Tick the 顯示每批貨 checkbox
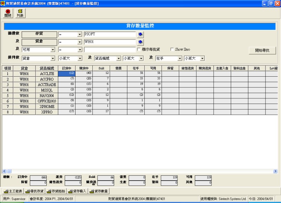The image size is (281, 203). [x=139, y=49]
